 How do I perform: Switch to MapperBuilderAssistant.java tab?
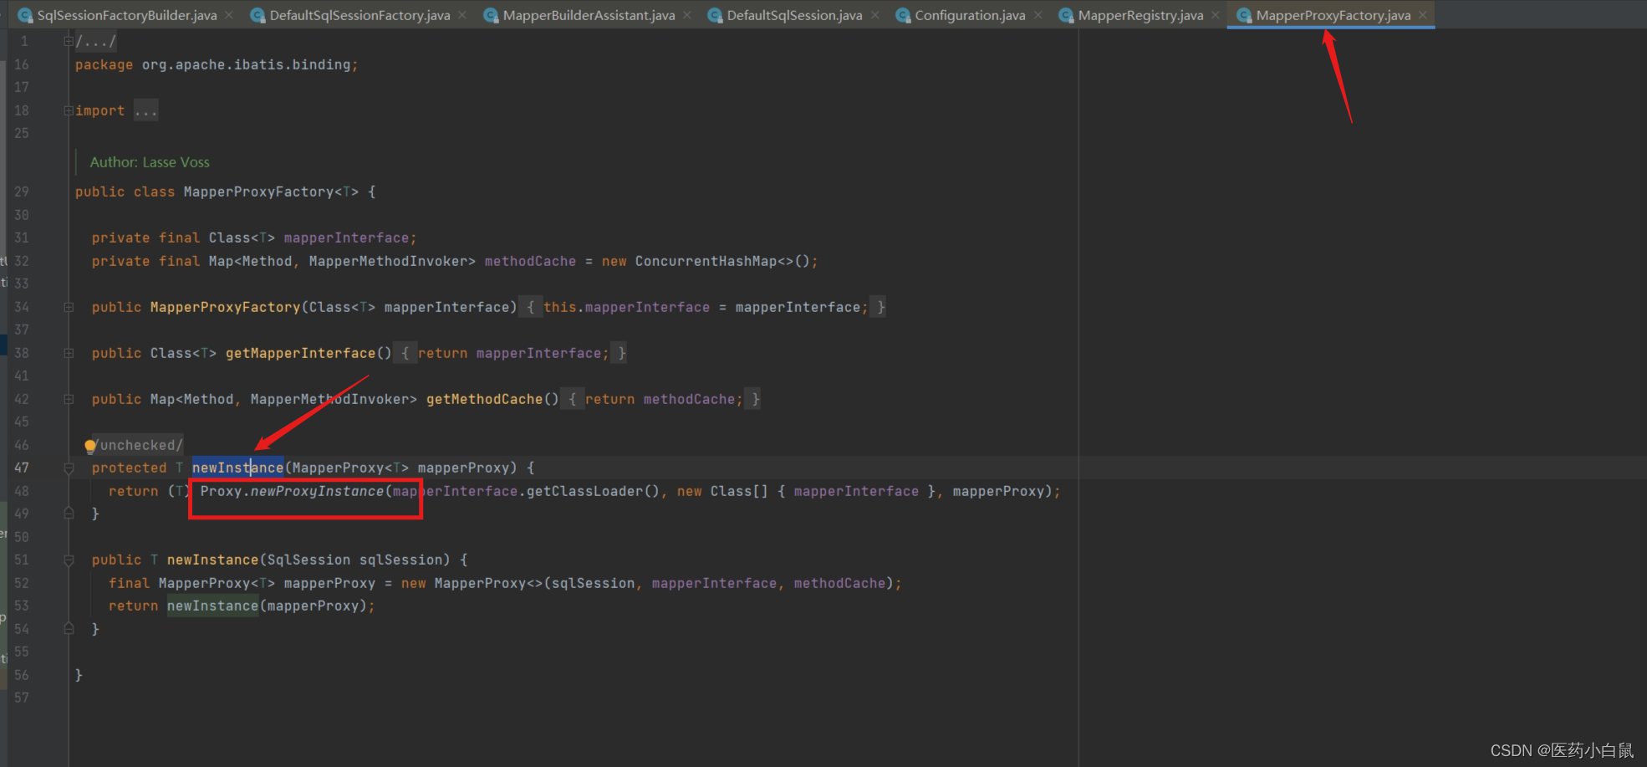(589, 15)
